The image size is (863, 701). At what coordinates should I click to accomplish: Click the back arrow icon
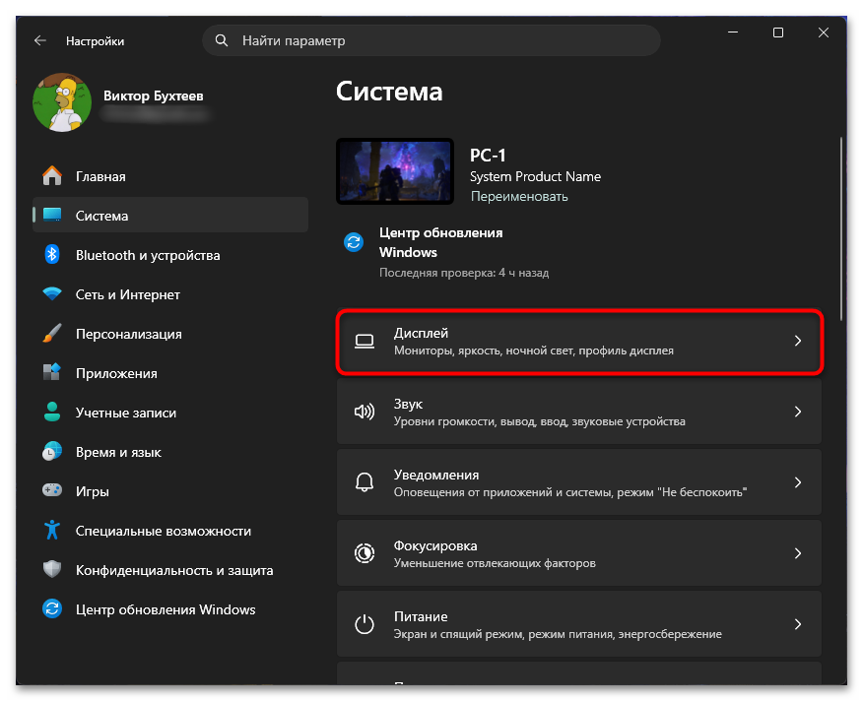point(39,40)
